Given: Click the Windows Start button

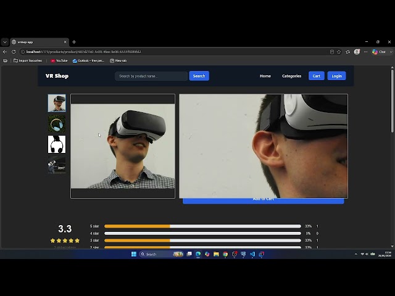Looking at the screenshot, I should tap(134, 254).
